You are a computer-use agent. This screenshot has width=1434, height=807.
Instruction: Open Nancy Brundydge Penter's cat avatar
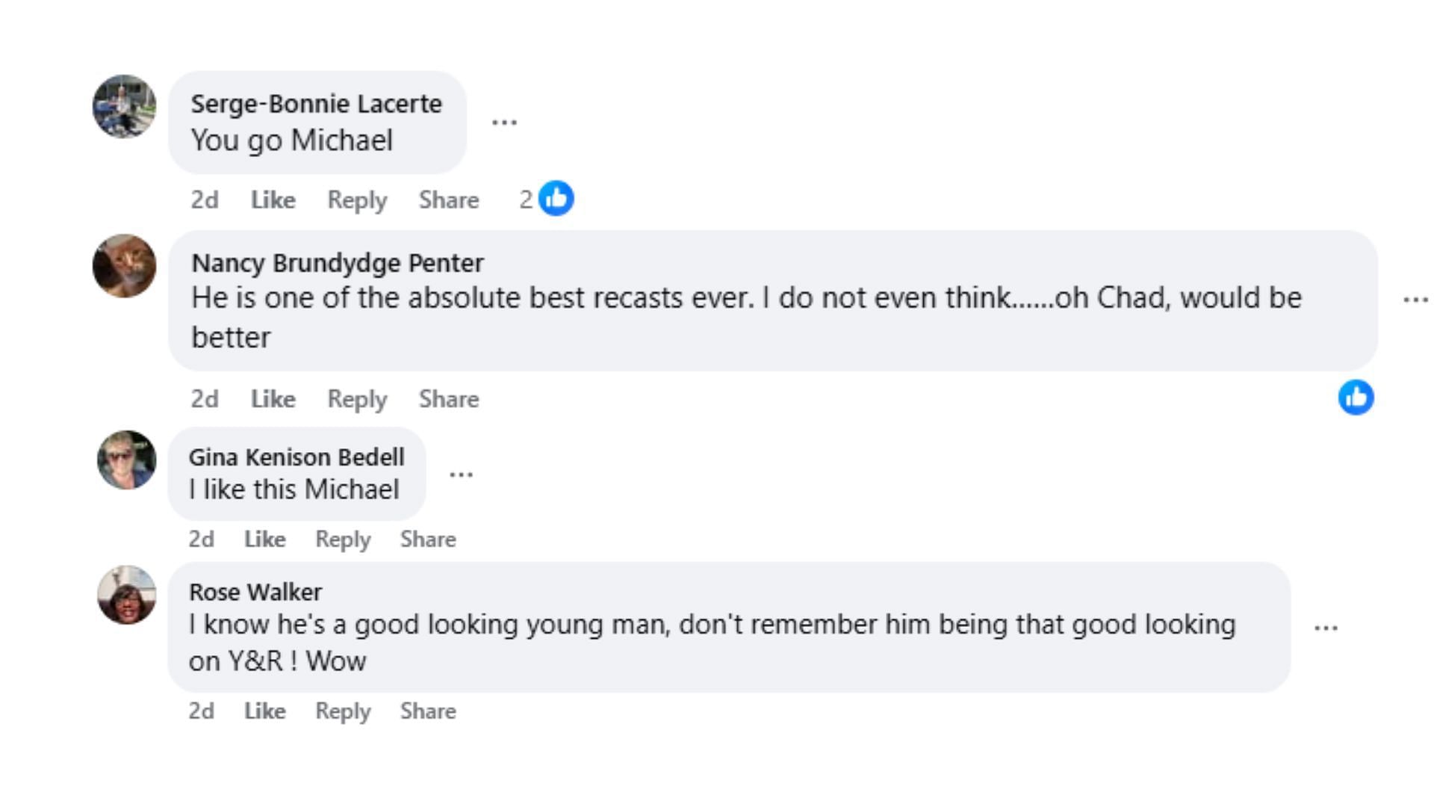pyautogui.click(x=124, y=266)
